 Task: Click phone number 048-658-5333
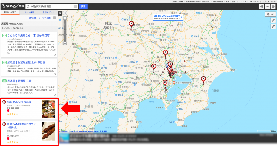[13, 108]
